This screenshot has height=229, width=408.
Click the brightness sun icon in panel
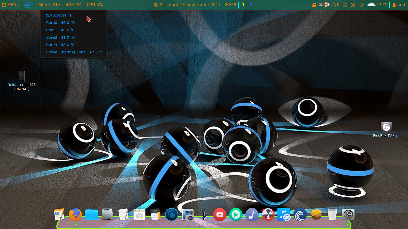353,5
